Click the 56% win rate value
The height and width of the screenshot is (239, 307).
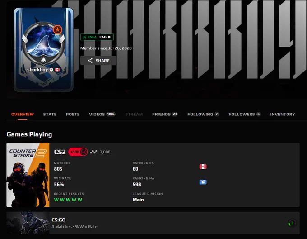[59, 184]
